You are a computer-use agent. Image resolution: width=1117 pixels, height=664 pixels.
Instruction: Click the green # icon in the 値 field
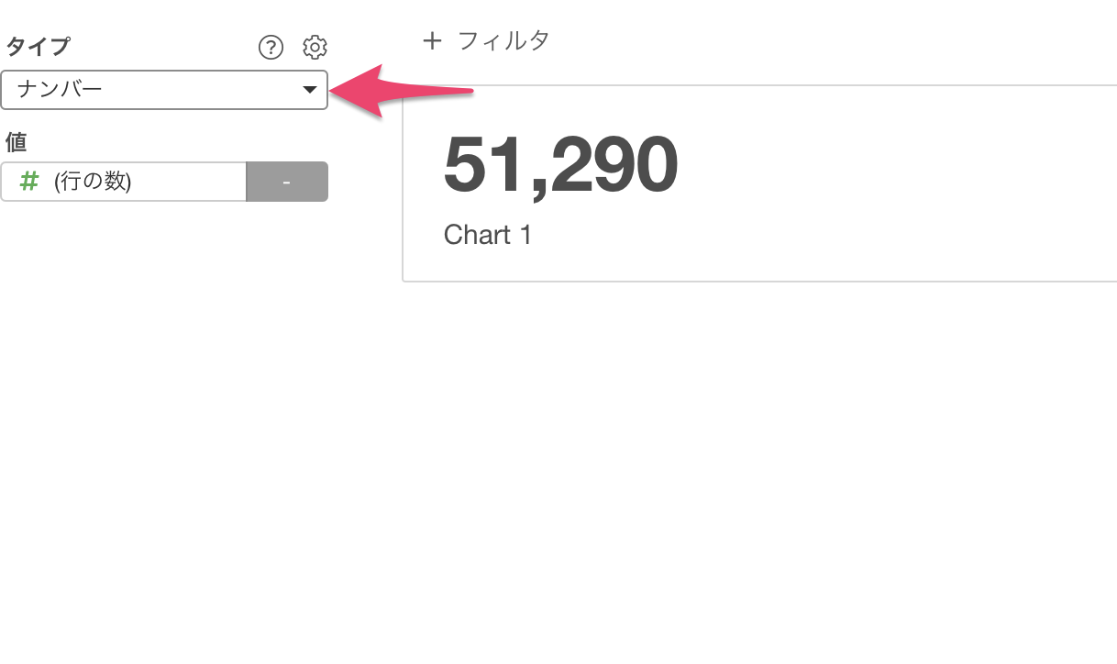29,182
